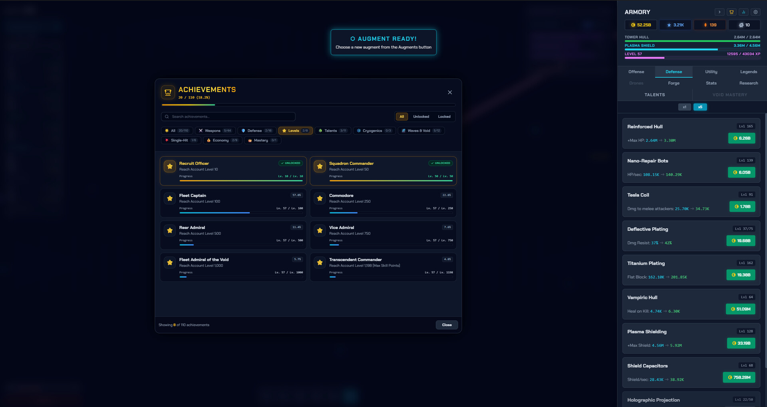Click the star icon on Commodore achievement
This screenshot has height=407, width=767.
click(320, 198)
